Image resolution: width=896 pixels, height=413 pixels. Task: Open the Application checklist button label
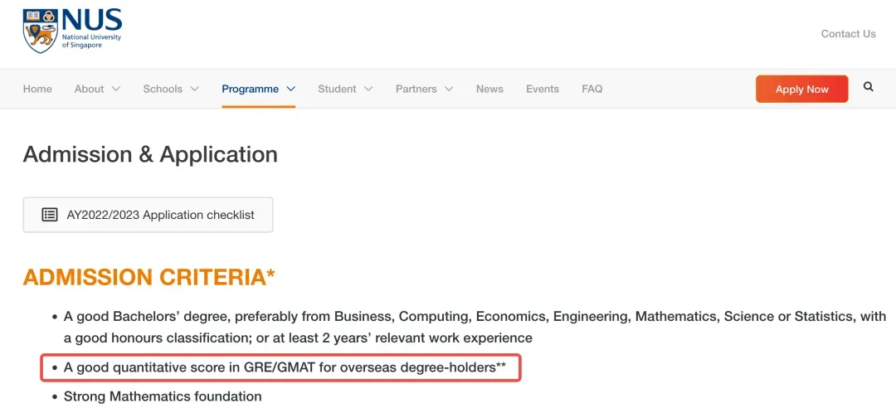[x=160, y=215]
